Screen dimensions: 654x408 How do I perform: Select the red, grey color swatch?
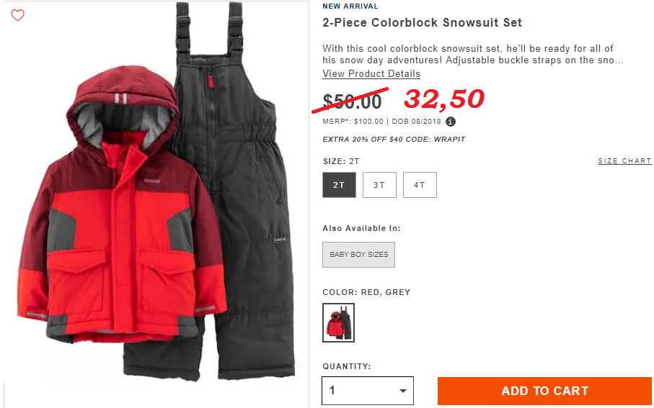click(x=338, y=322)
